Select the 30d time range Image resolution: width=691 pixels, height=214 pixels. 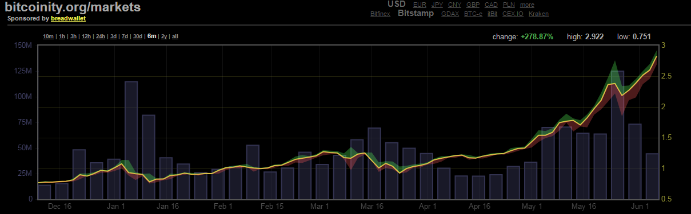click(x=138, y=36)
